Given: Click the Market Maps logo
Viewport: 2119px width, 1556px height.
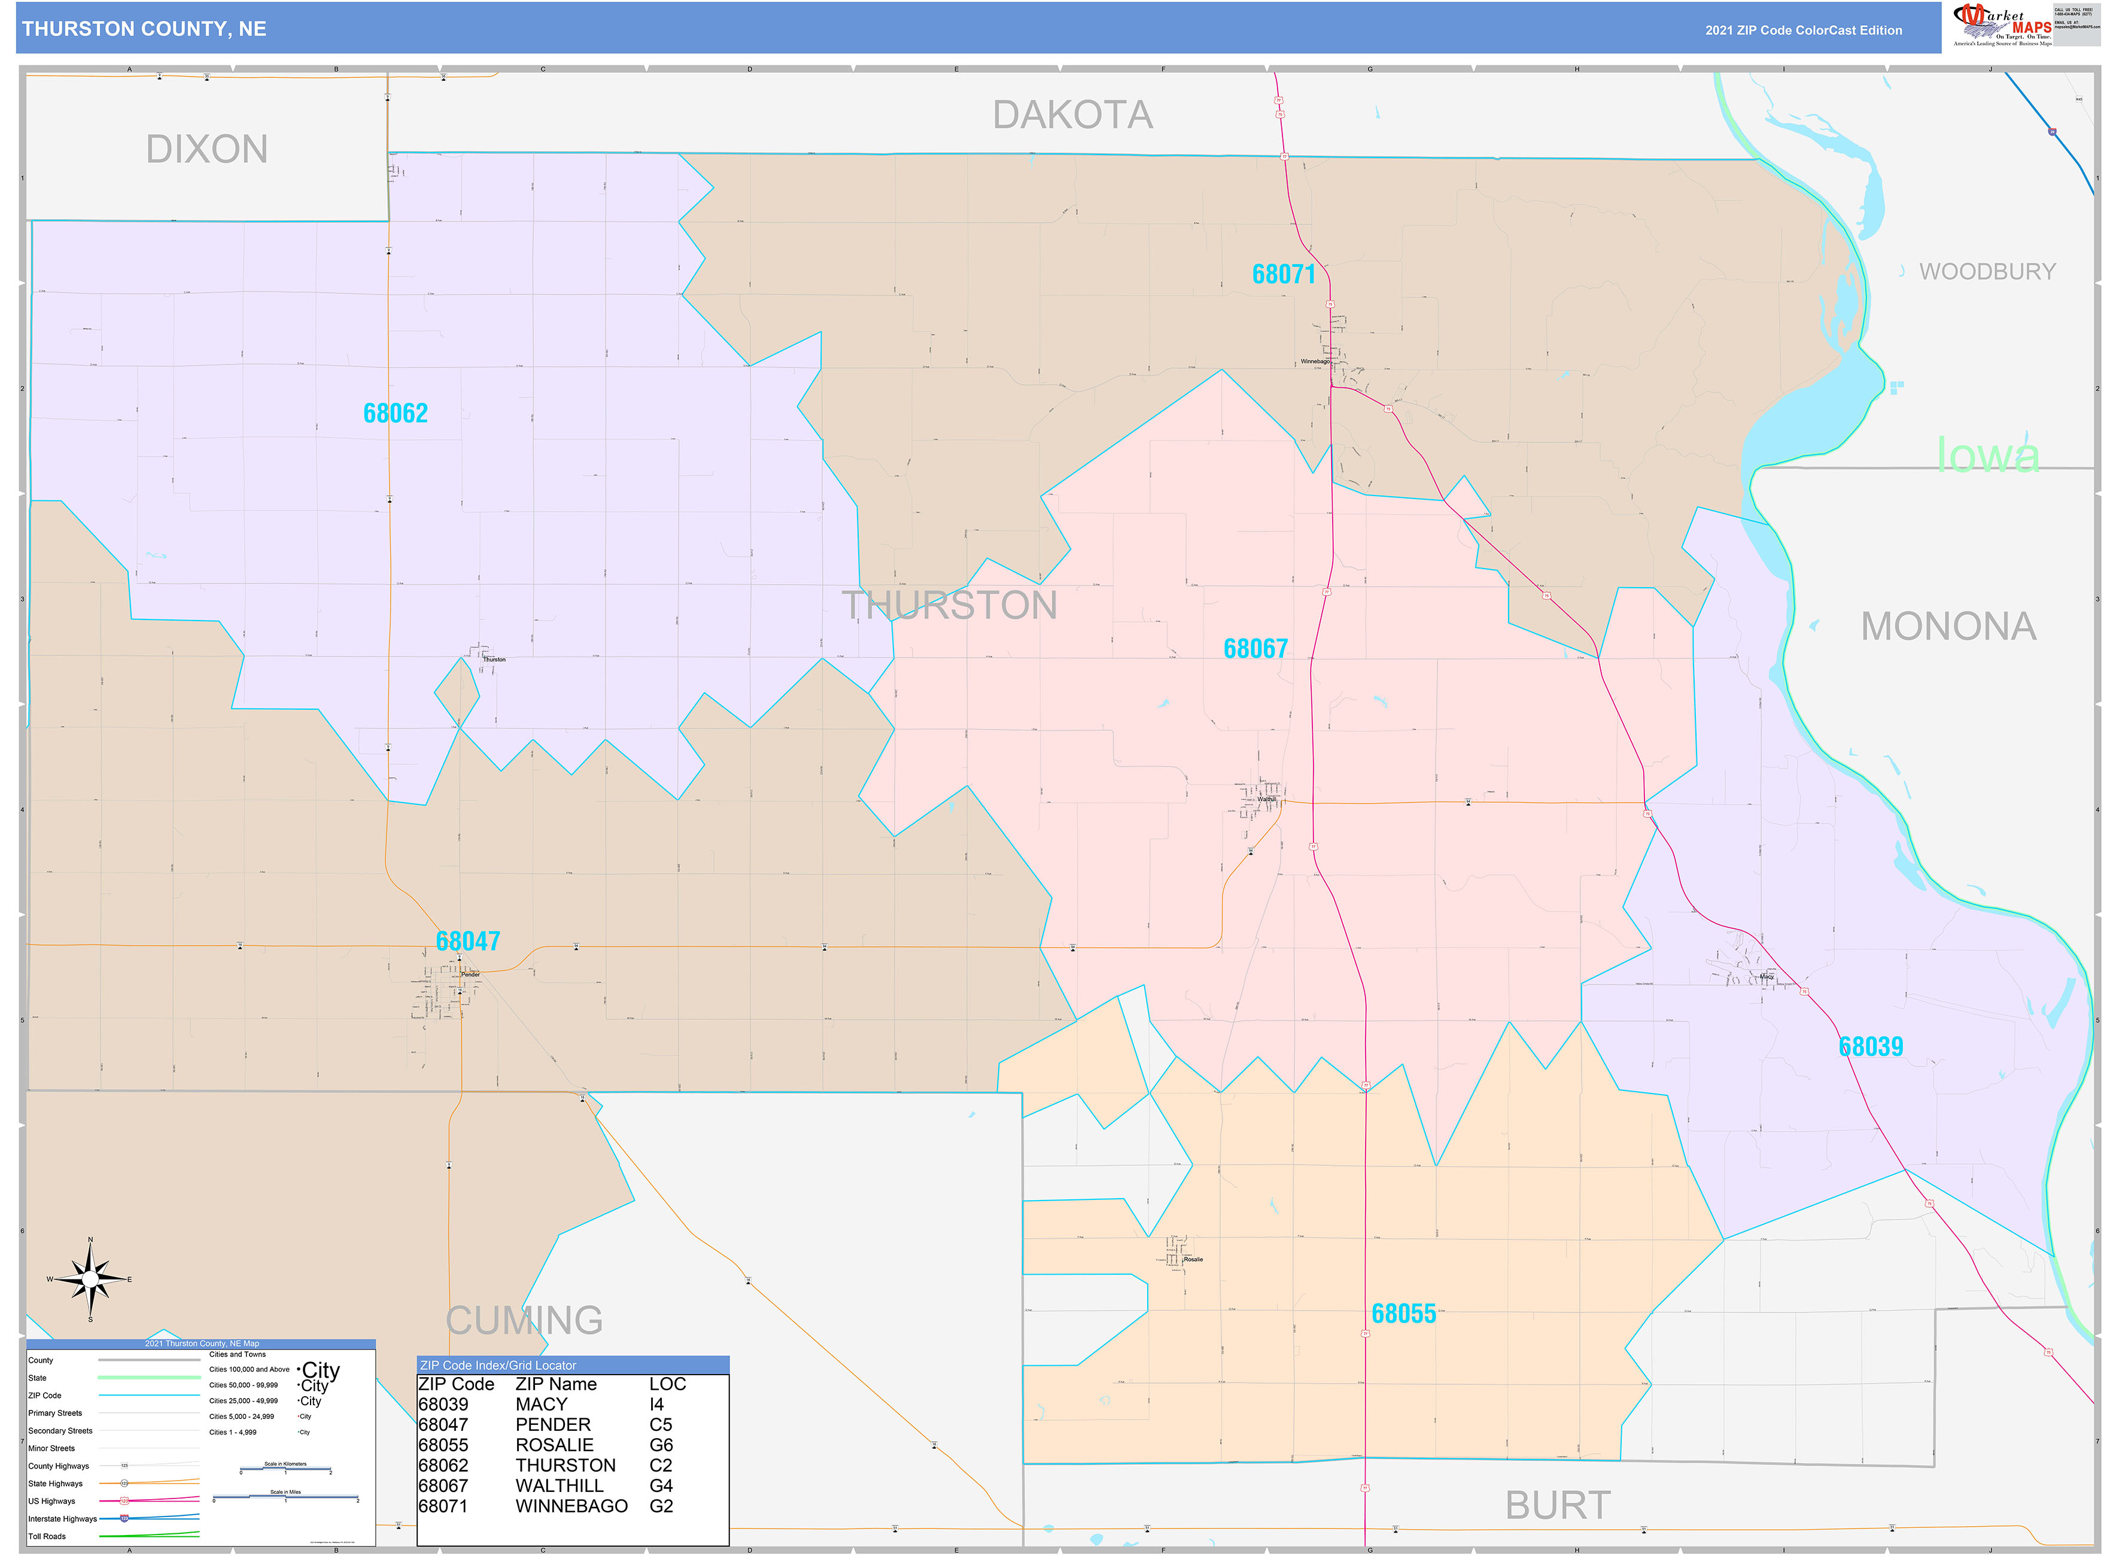Looking at the screenshot, I should 2003,25.
